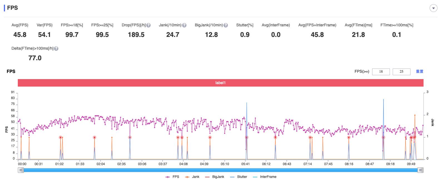Toggle Jank series in chart legend

192,177
